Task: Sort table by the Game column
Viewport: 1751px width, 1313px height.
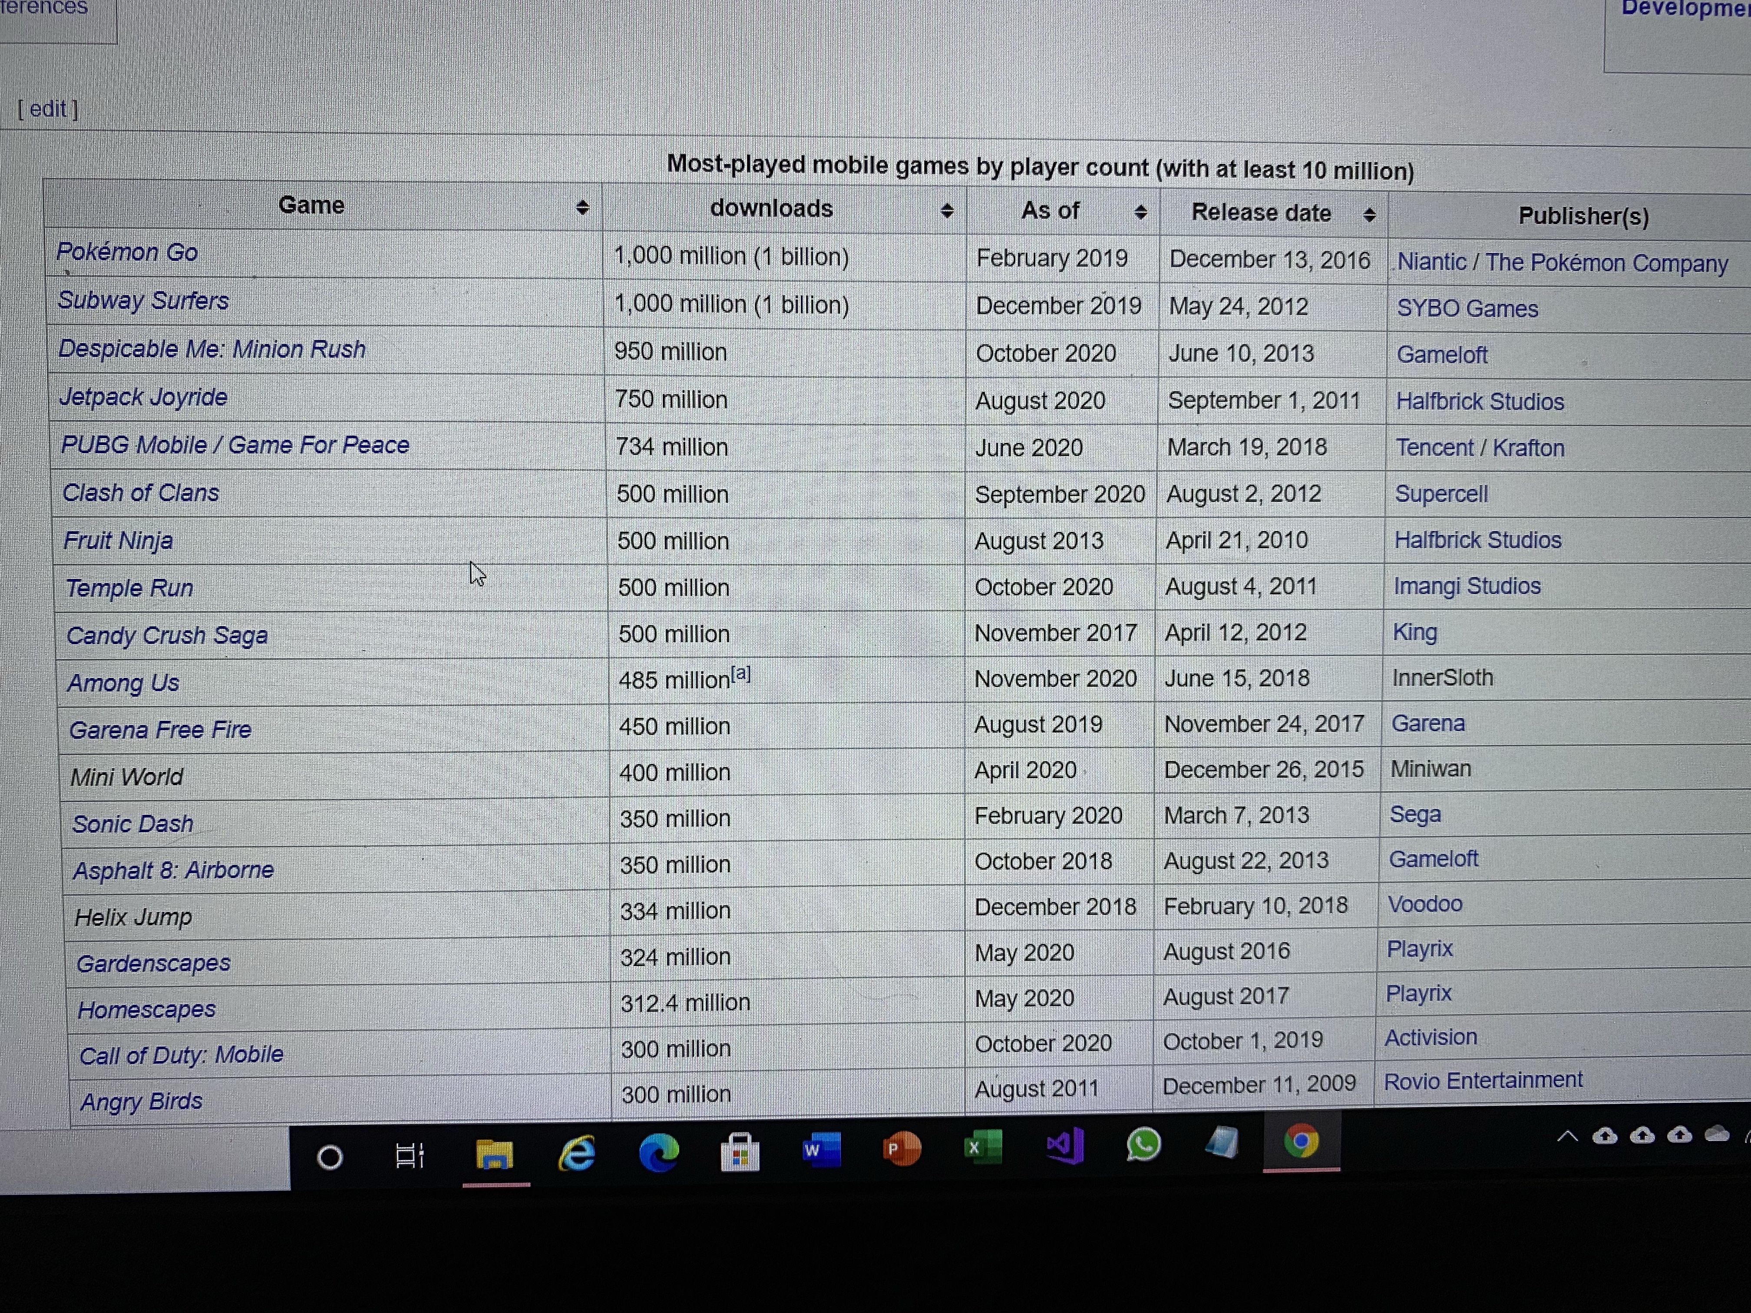Action: 583,208
